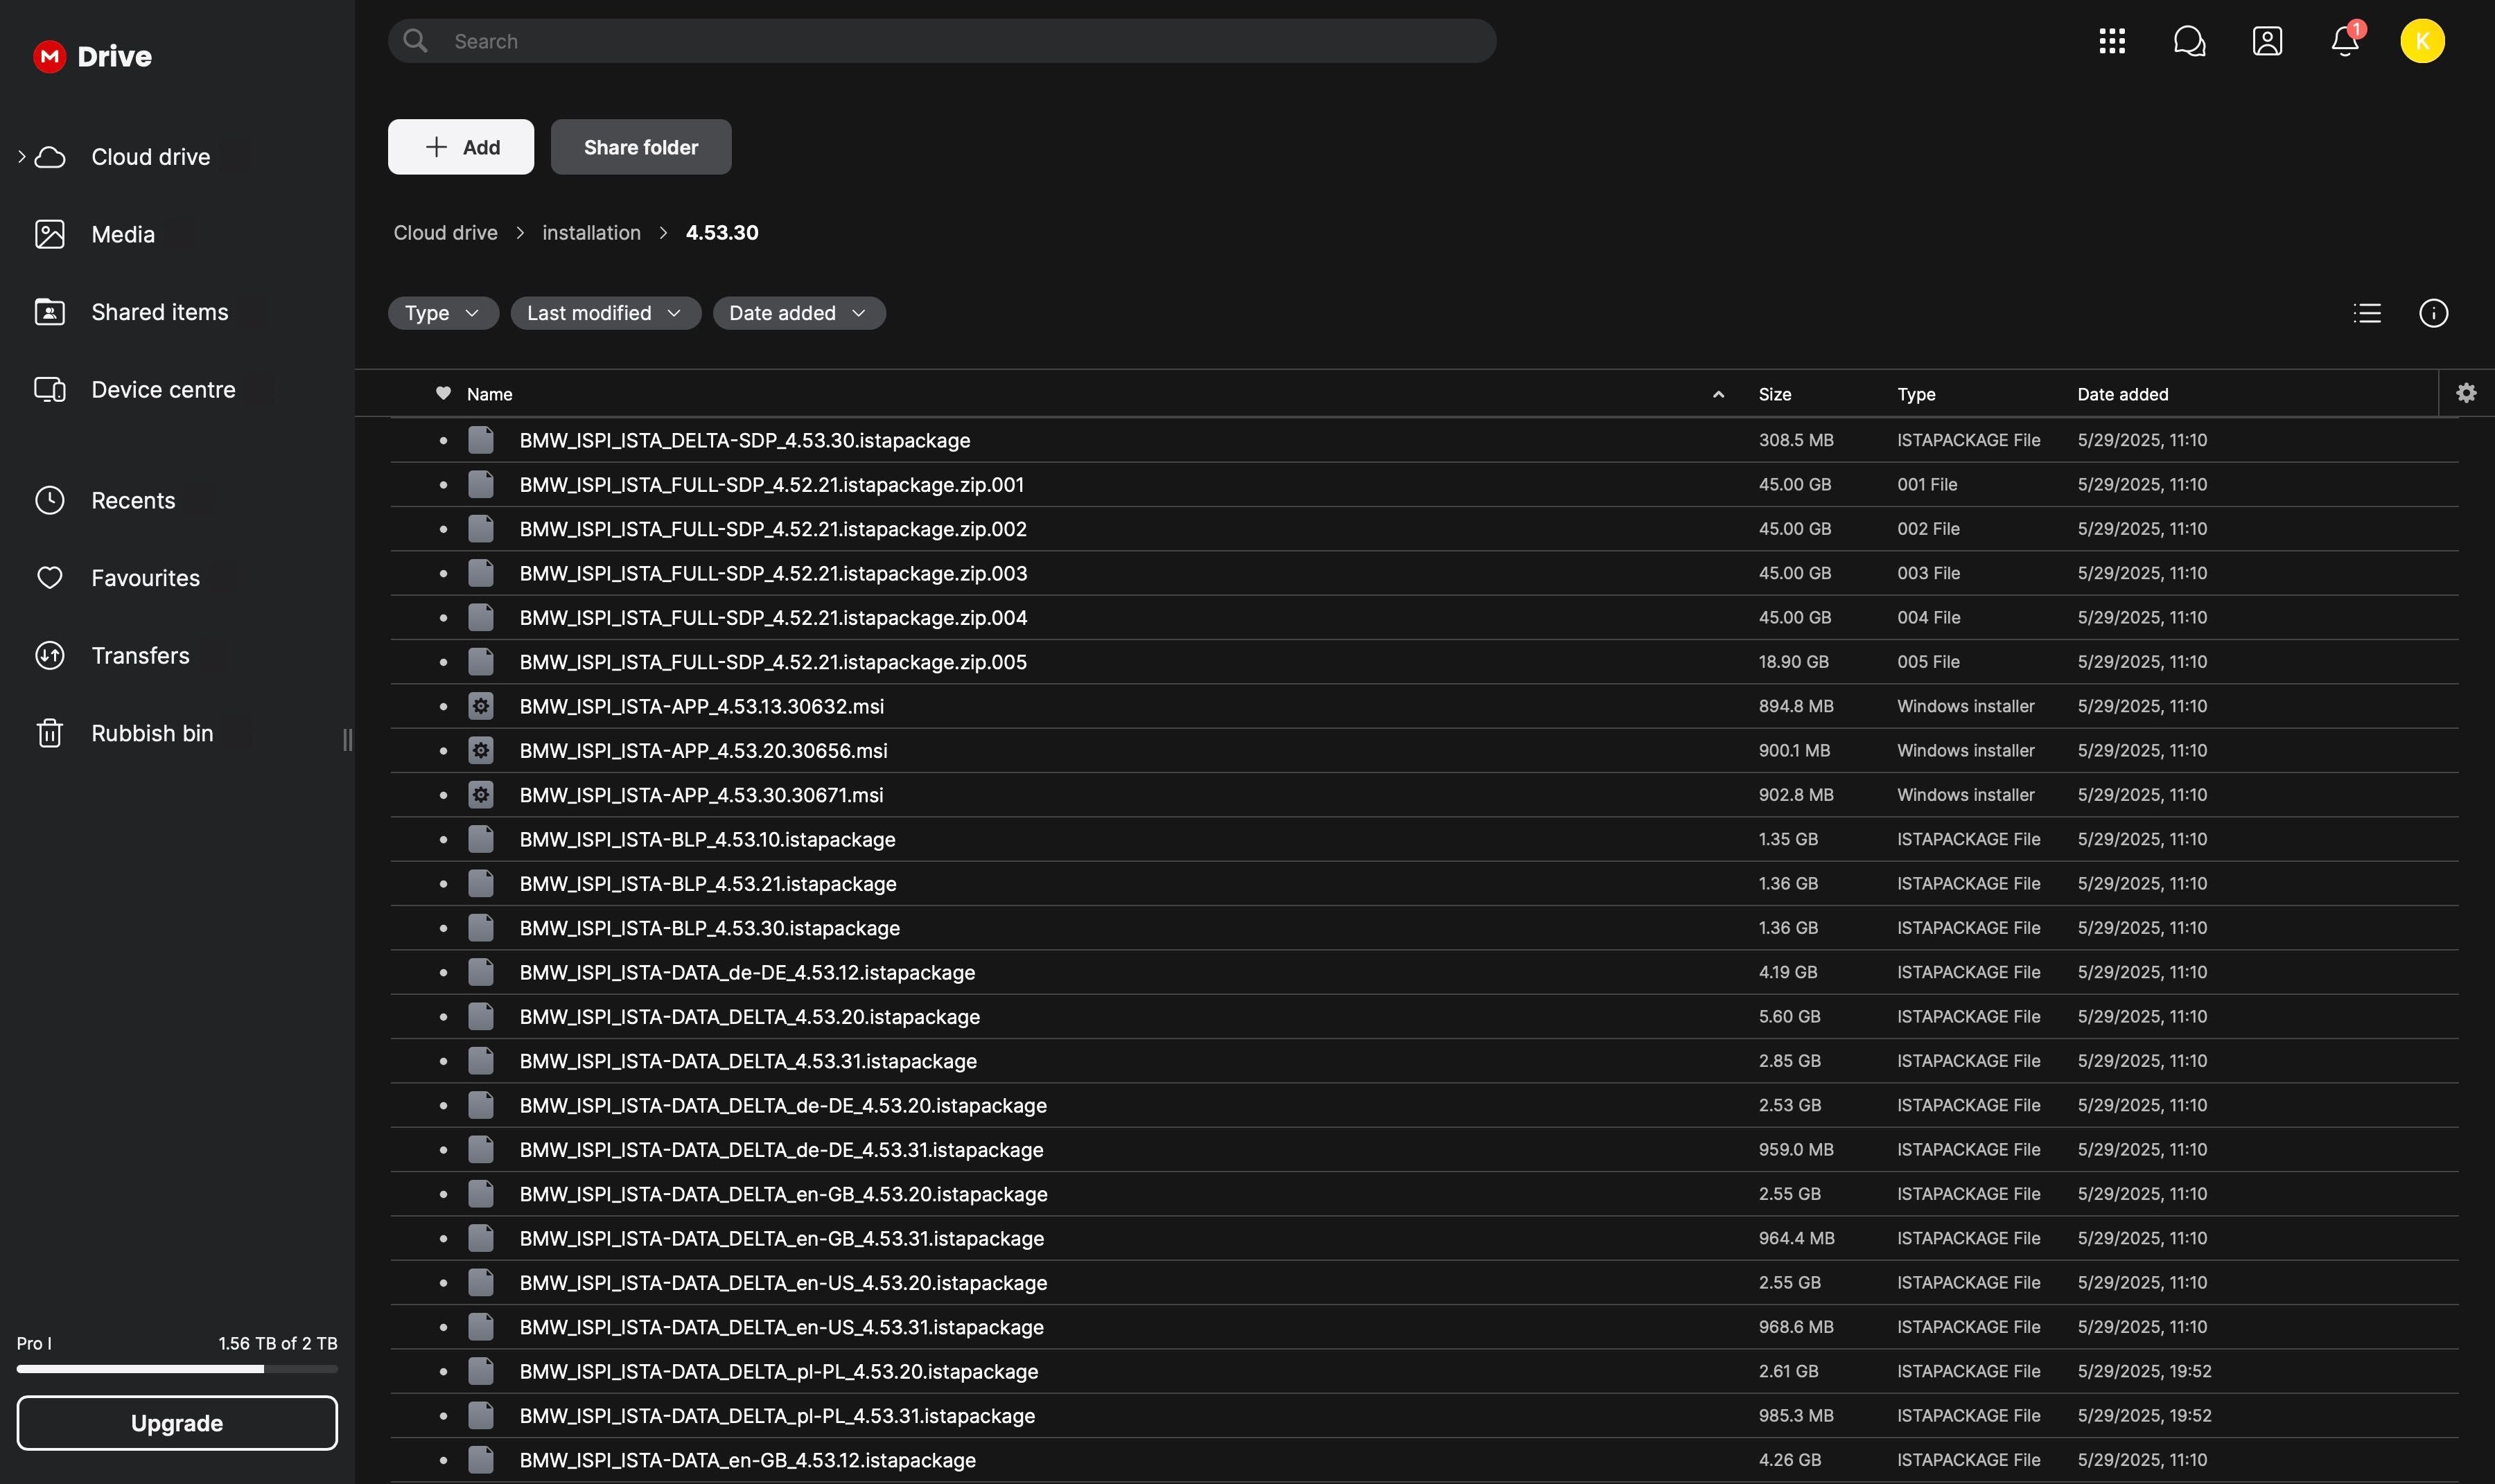Click the Share folder button
This screenshot has width=2495, height=1484.
tap(641, 147)
